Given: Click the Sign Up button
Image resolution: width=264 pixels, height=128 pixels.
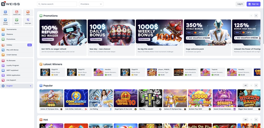Looking at the screenshot, I should point(253,4).
